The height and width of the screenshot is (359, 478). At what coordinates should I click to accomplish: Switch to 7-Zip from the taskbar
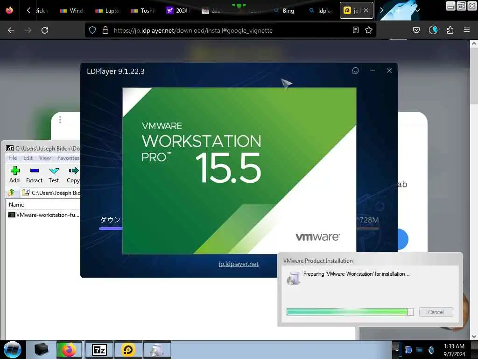tap(99, 350)
